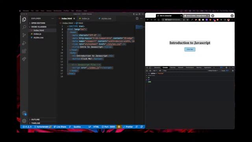Click Quokka in the status bar
The width and height of the screenshot is (252, 142).
[x=77, y=127]
